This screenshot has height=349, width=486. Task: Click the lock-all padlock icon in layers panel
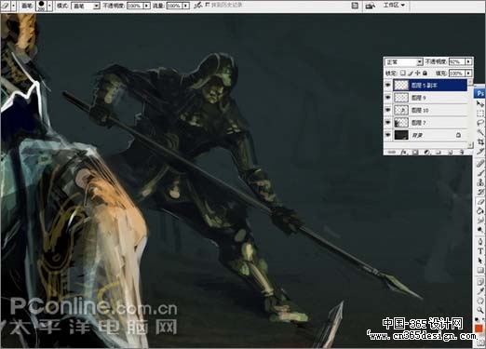pos(425,74)
